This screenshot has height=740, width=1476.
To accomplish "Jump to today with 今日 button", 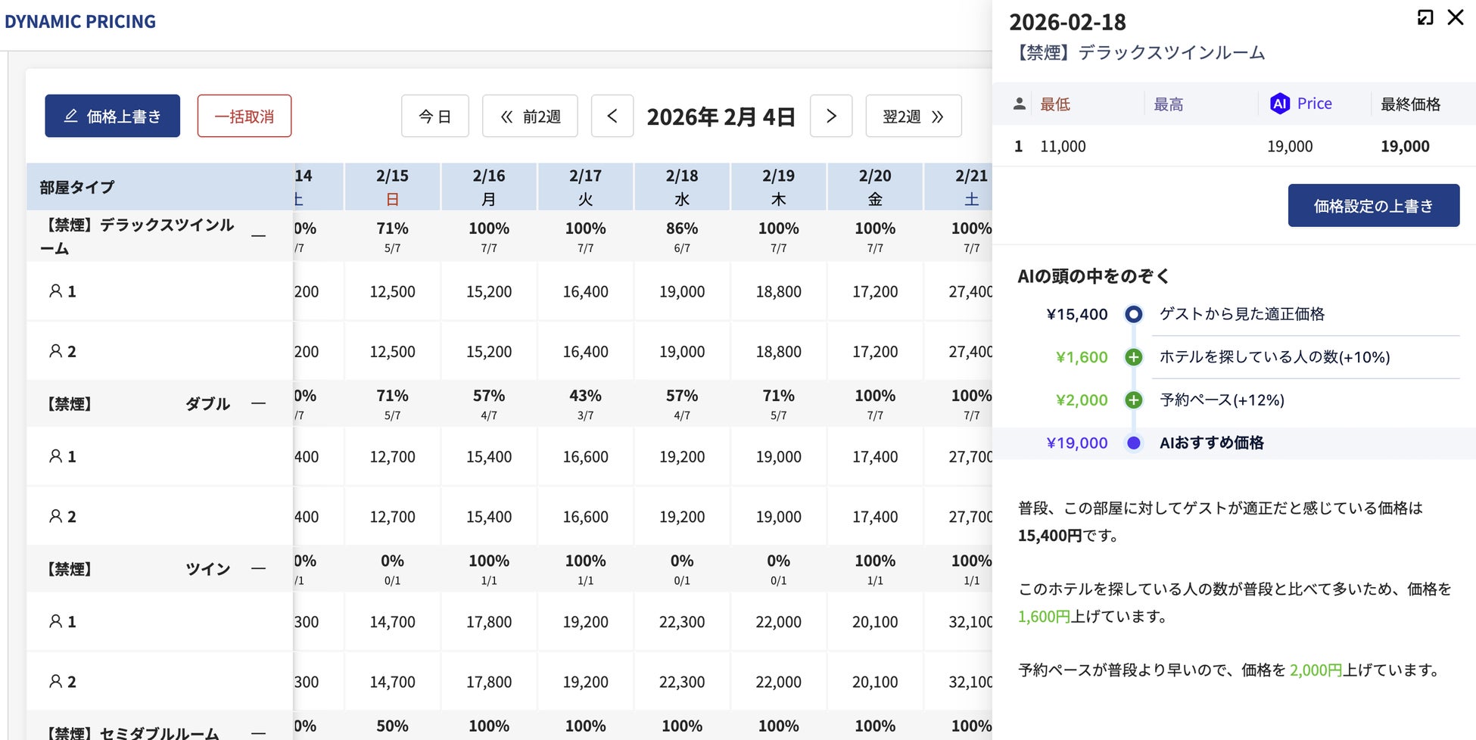I will coord(435,116).
